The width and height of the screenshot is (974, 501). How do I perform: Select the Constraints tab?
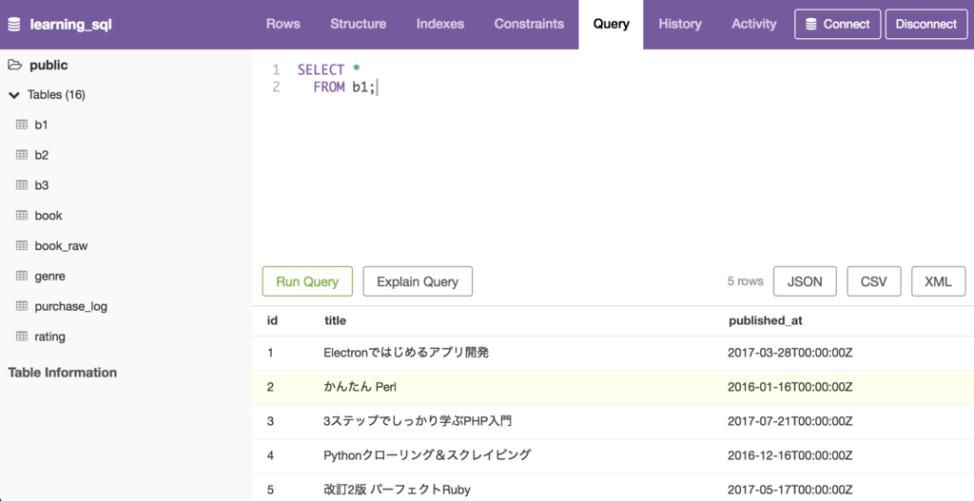[529, 24]
